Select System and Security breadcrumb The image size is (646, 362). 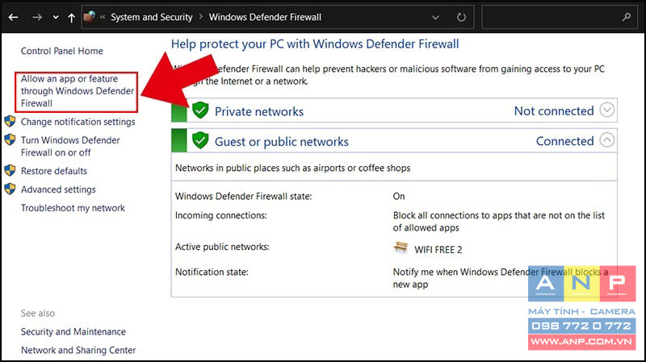coord(151,17)
